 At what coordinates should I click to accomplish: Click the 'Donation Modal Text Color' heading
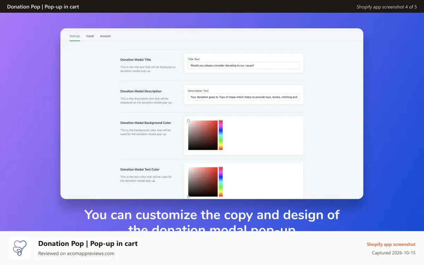[x=140, y=170]
